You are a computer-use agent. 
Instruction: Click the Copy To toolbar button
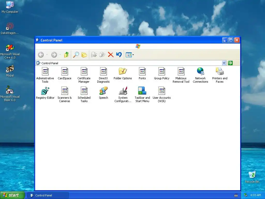(102, 55)
